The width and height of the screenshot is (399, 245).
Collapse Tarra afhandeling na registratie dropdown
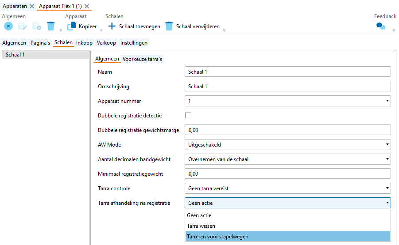point(387,203)
